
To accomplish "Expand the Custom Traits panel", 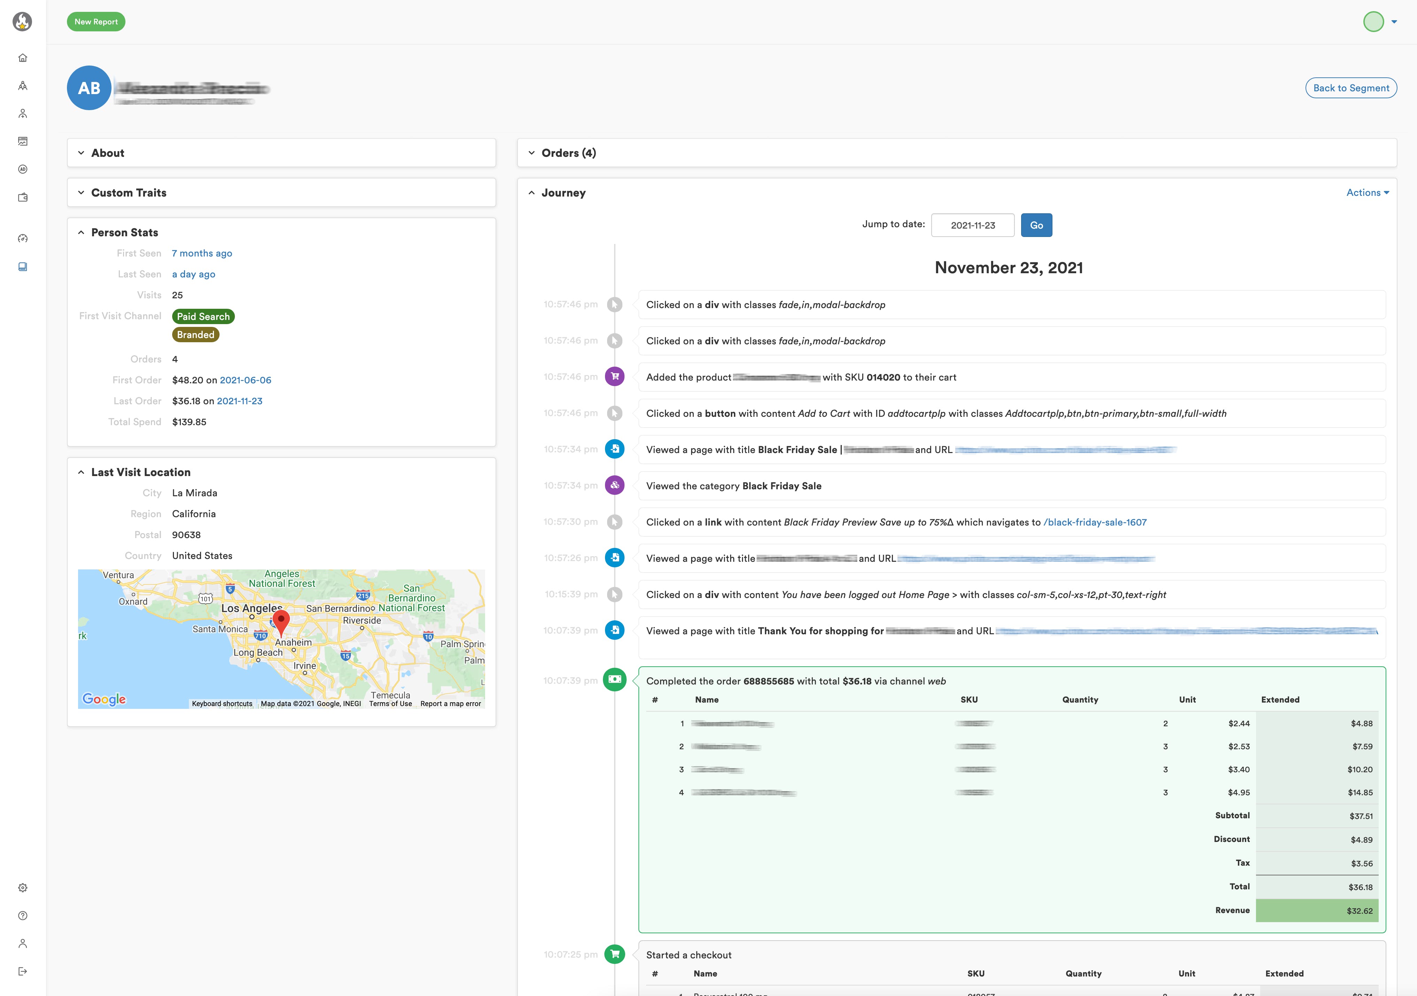I will pos(128,192).
